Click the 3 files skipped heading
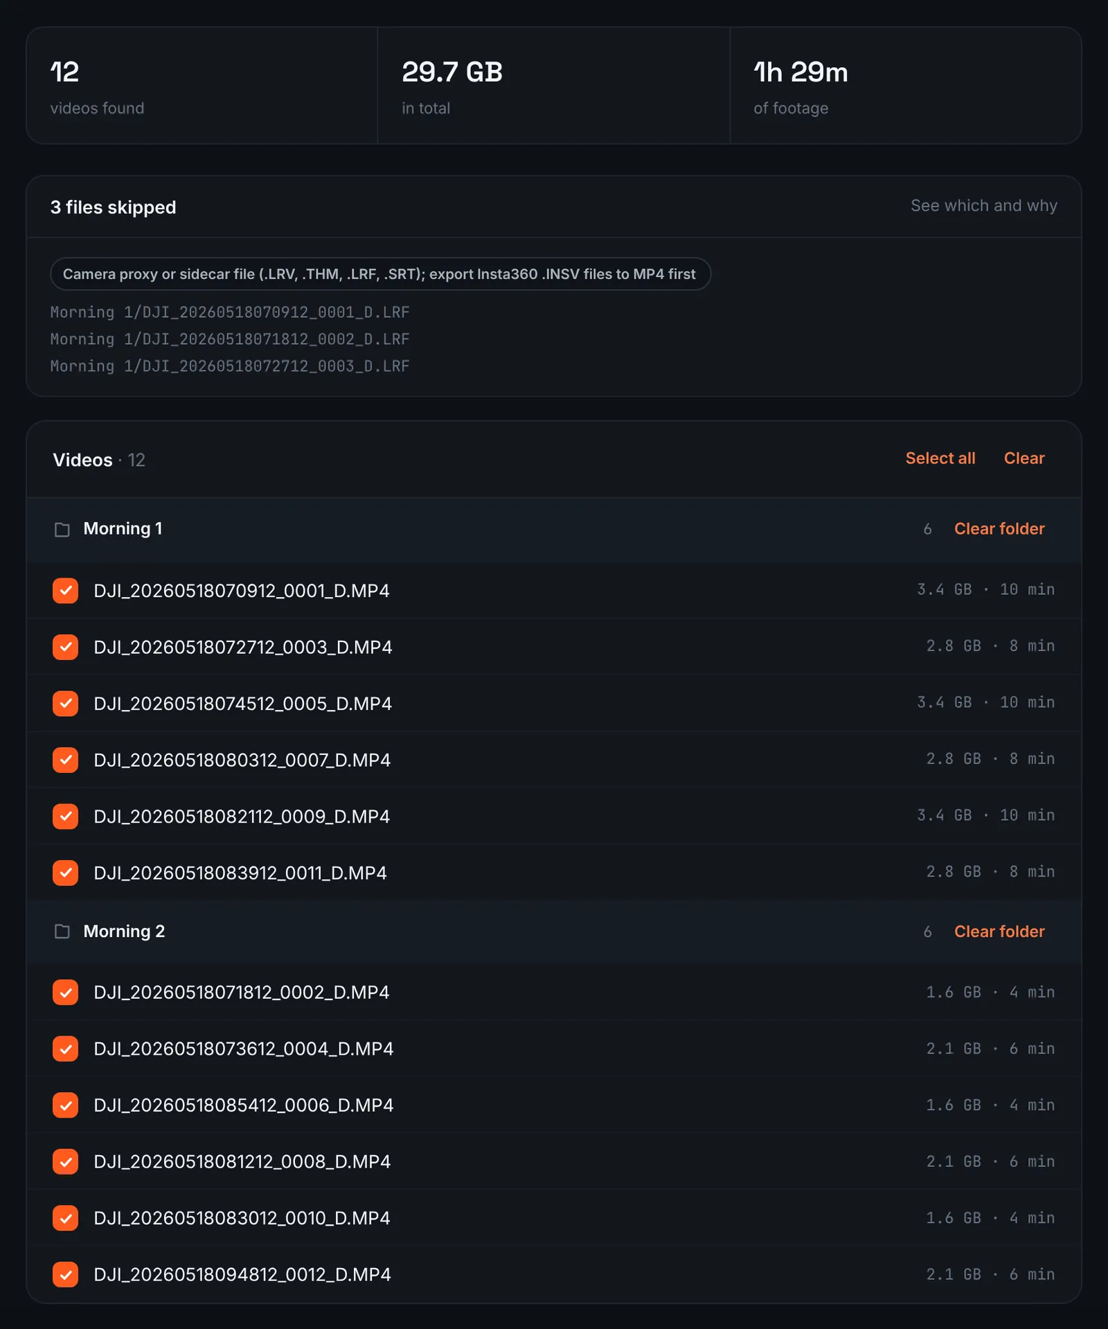The width and height of the screenshot is (1108, 1329). [x=113, y=207]
